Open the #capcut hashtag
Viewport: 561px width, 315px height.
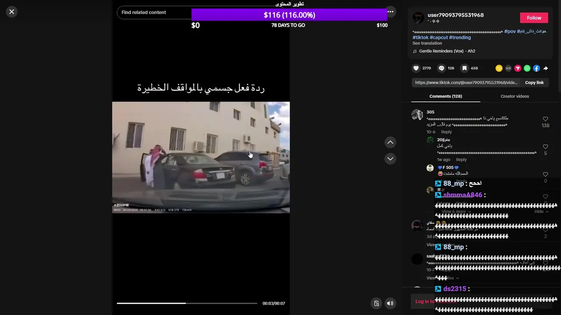click(x=439, y=38)
